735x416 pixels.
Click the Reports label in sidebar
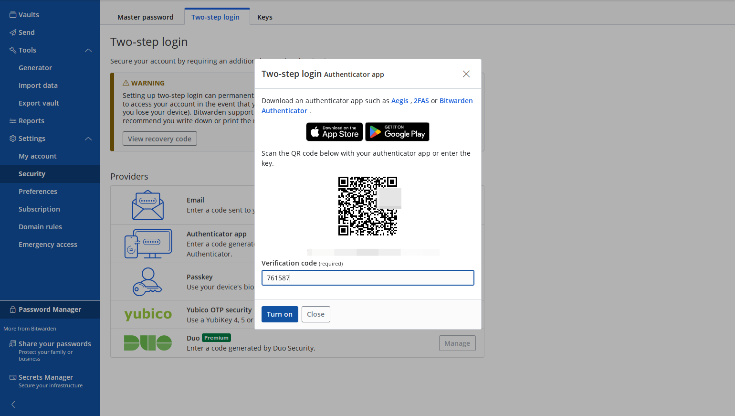(31, 121)
